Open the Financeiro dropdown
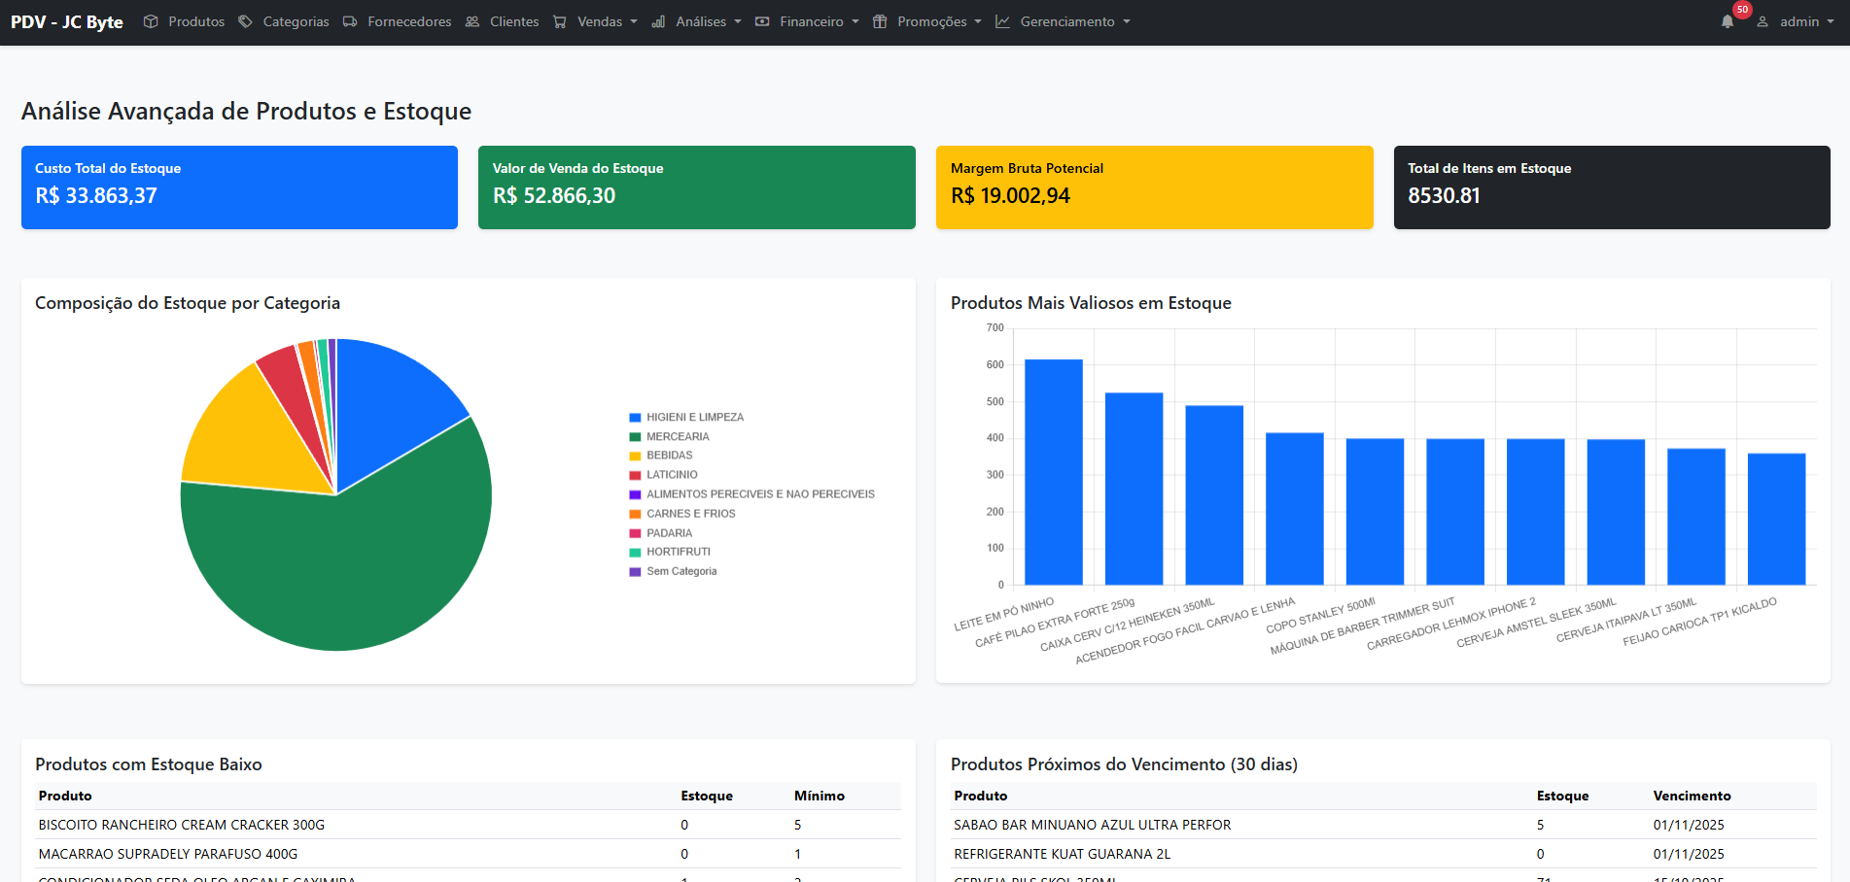Image resolution: width=1850 pixels, height=882 pixels. coord(811,21)
